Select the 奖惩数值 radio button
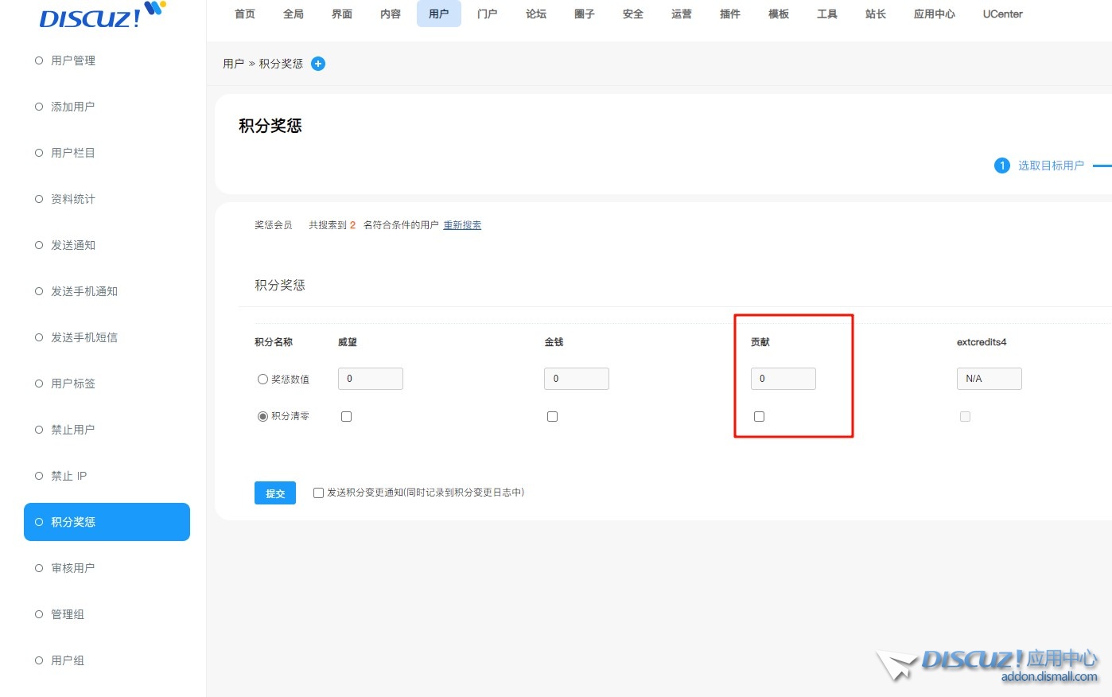 point(262,380)
